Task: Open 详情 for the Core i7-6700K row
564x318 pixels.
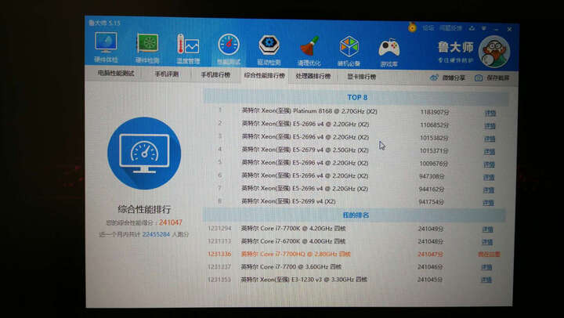Action: (487, 242)
